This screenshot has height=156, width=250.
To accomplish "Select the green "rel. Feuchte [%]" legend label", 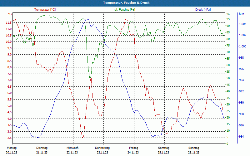I will (x=124, y=10).
